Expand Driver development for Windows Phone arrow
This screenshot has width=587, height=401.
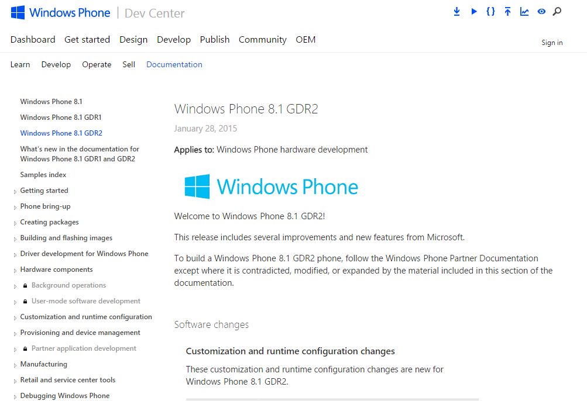click(x=15, y=255)
